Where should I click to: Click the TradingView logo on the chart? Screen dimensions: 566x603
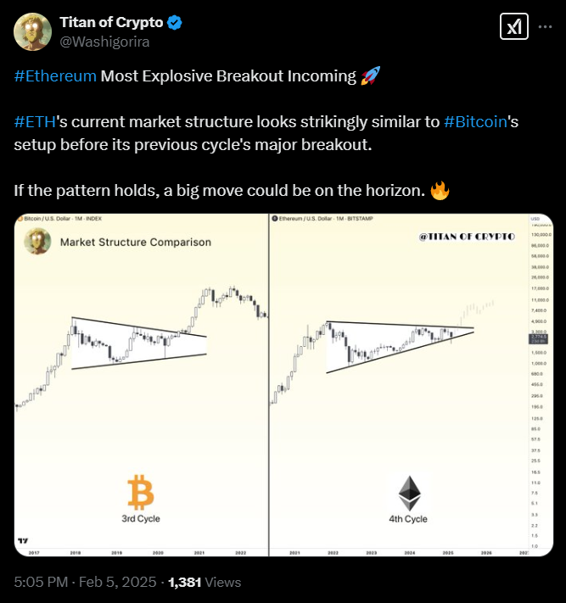click(x=23, y=542)
